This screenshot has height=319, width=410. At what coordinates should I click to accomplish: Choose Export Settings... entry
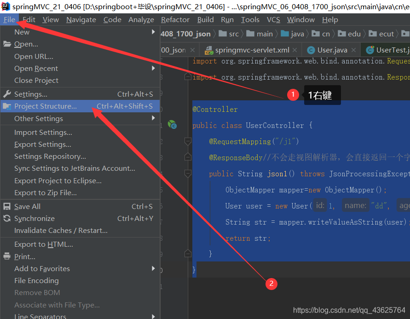[x=80, y=145]
